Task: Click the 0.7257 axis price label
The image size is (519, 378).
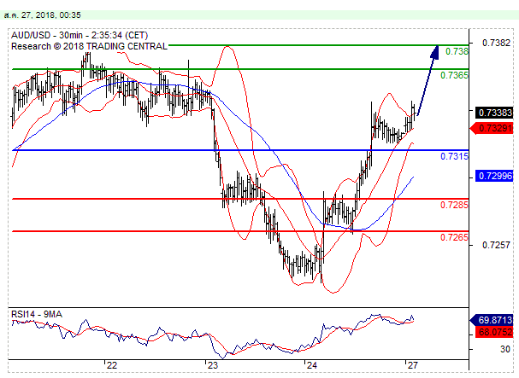Action: coord(496,245)
